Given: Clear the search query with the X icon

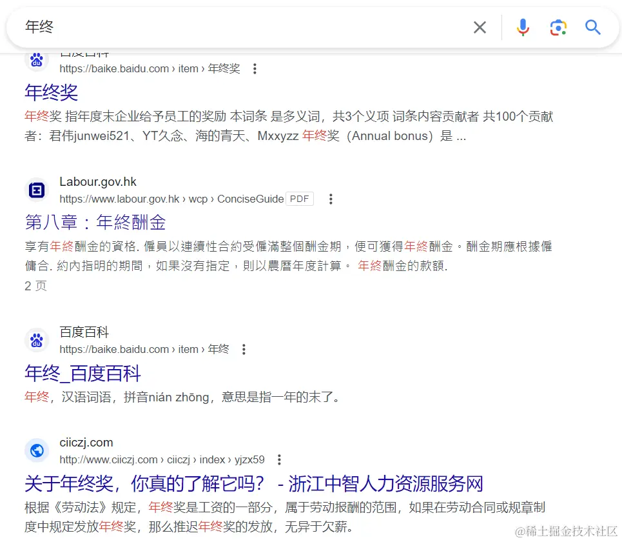Looking at the screenshot, I should tap(480, 27).
